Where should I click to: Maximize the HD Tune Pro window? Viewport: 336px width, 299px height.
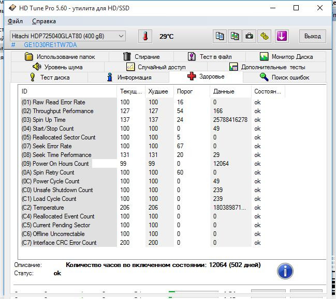click(x=296, y=8)
